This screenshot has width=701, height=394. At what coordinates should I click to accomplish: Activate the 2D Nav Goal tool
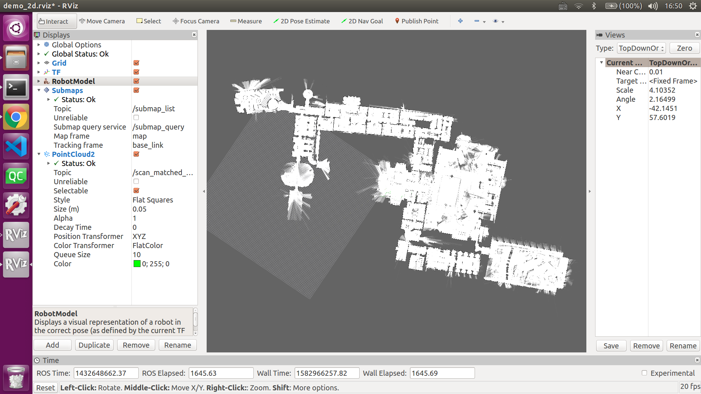tap(362, 21)
